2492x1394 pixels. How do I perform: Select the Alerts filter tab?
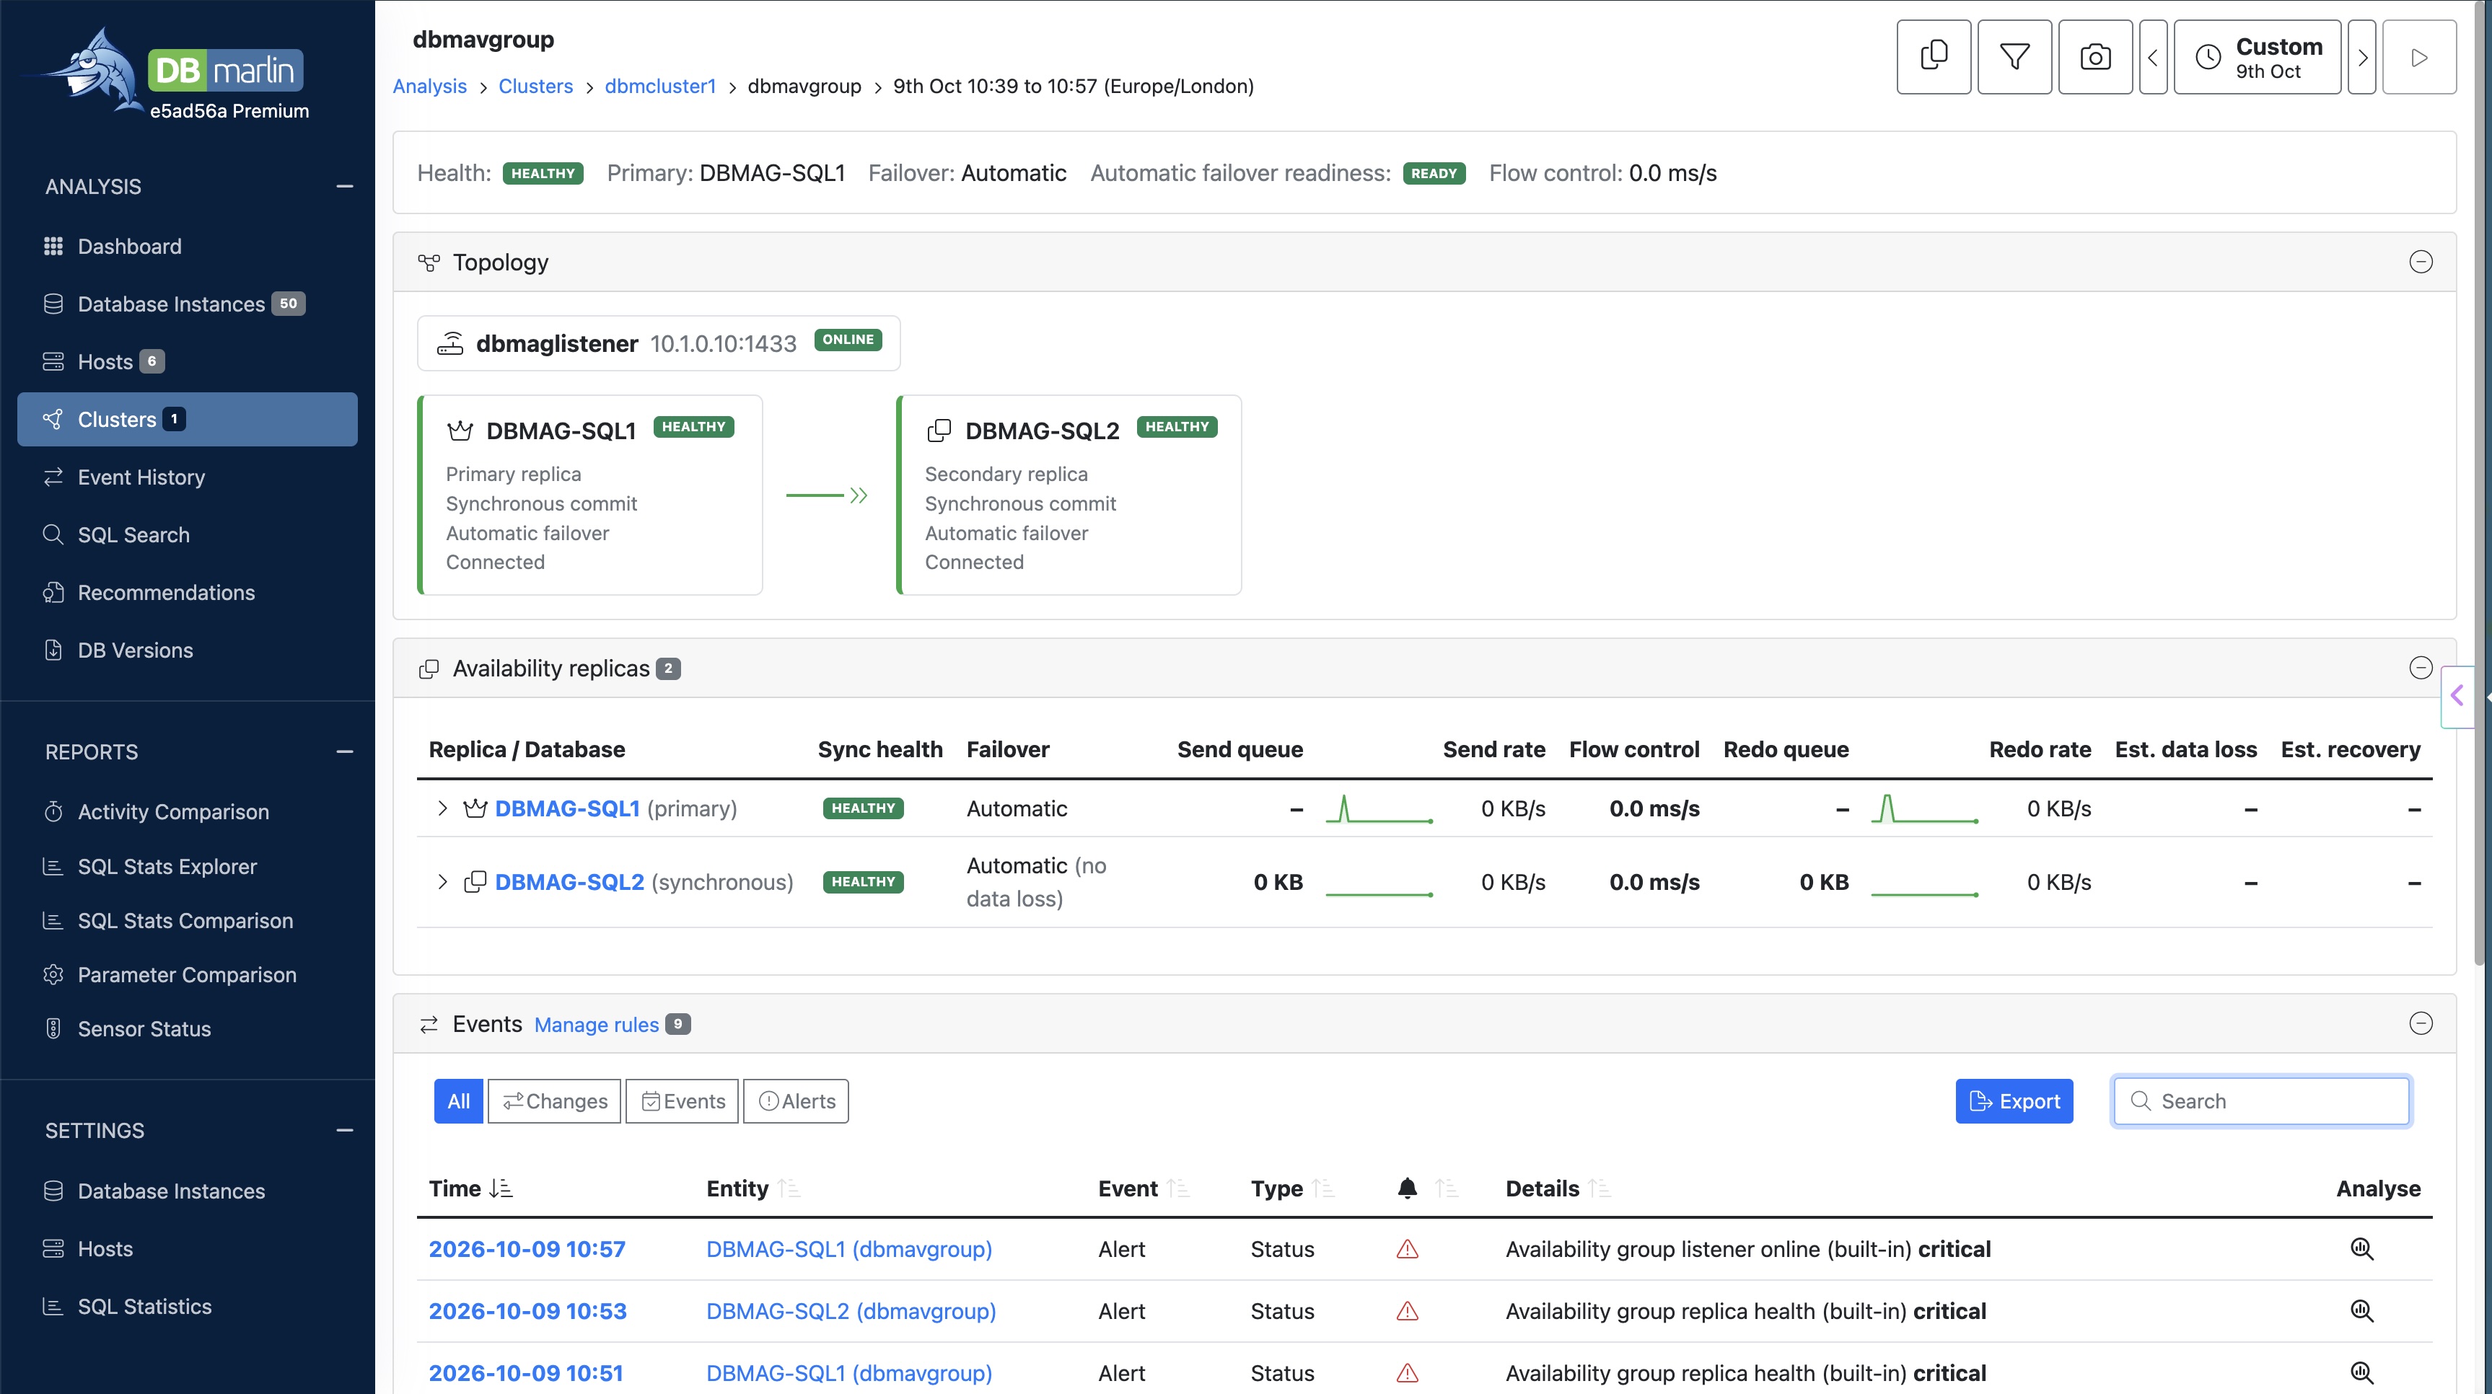pos(797,1101)
